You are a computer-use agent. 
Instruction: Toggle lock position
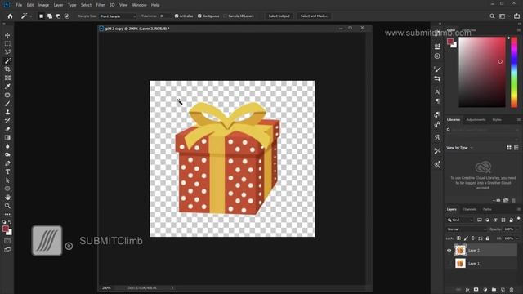pos(473,238)
